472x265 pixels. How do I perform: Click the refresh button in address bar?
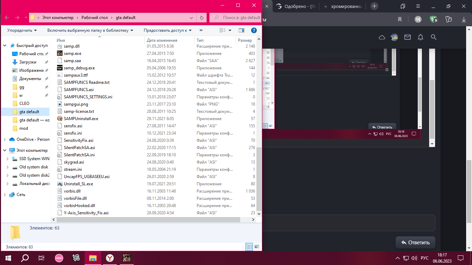[x=202, y=18]
